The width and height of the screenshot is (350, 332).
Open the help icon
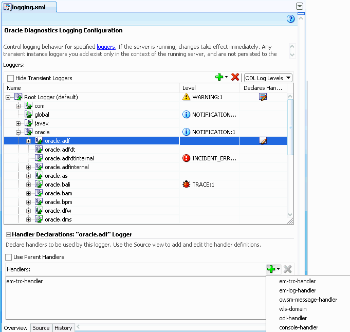coord(290,19)
